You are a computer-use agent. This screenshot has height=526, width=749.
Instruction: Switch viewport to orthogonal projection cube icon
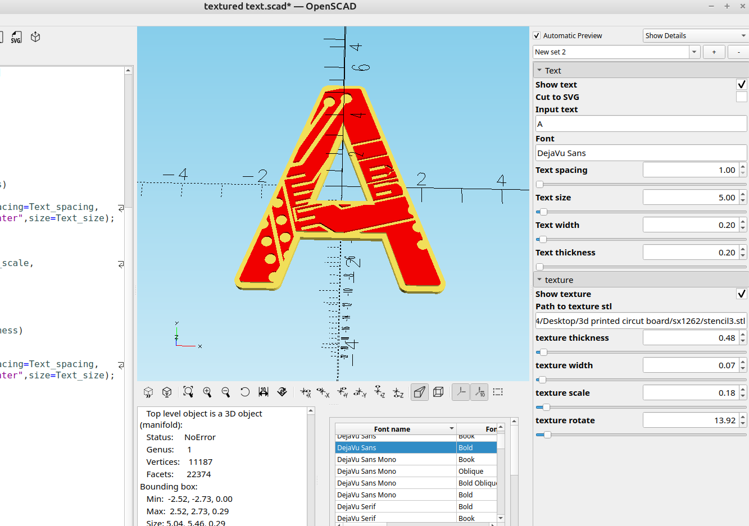(440, 392)
